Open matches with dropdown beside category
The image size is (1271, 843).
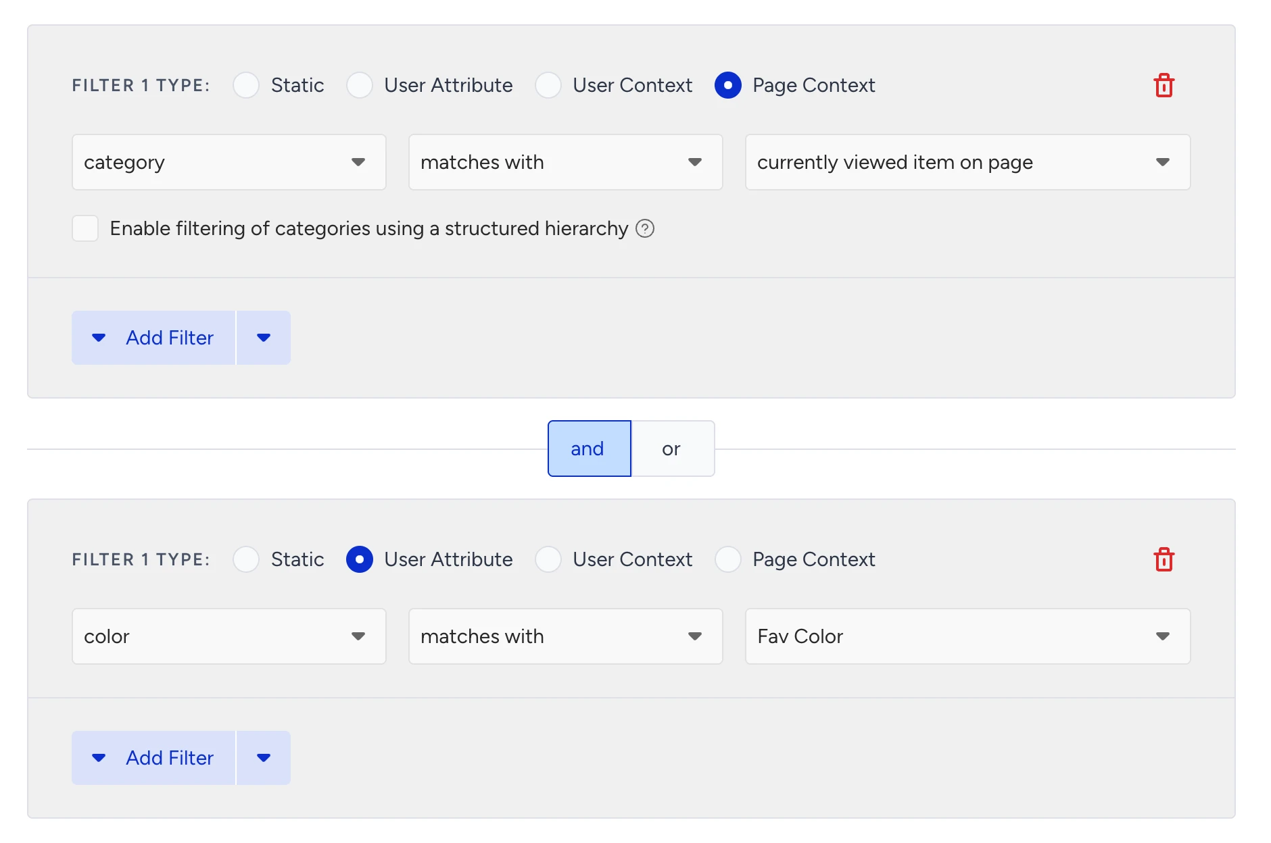pos(566,162)
